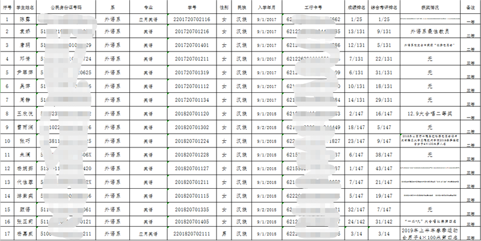Click grade rank 18/147
481x241 pixels.
coord(356,127)
